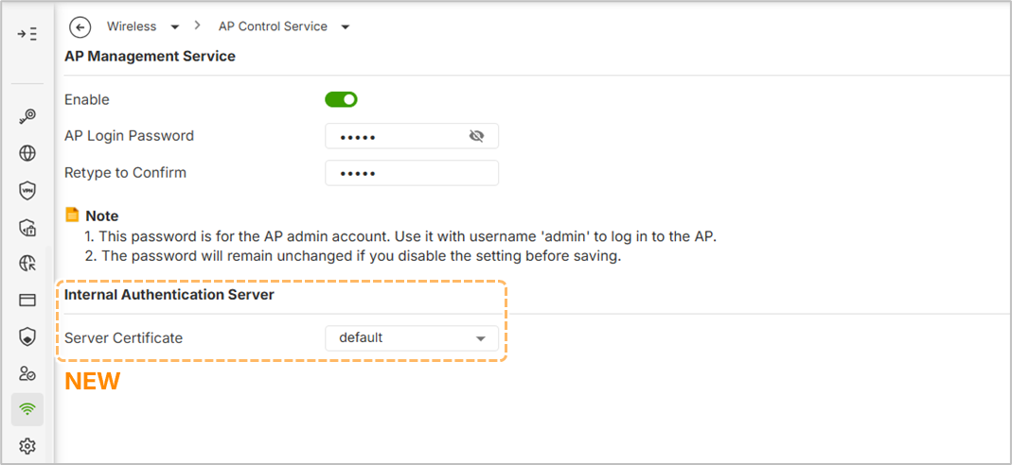Open the globe network section
Image resolution: width=1012 pixels, height=465 pixels.
click(27, 153)
